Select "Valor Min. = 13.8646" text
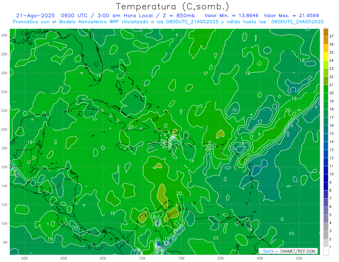 click(232, 16)
